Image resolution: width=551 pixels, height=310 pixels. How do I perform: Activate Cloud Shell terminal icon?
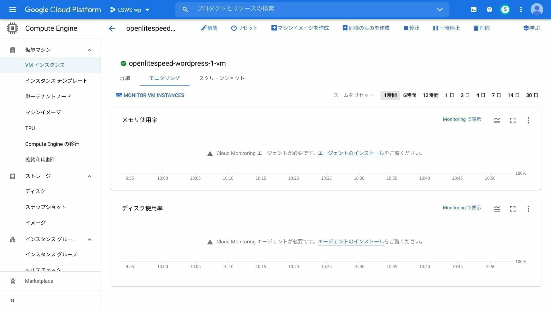tap(474, 9)
